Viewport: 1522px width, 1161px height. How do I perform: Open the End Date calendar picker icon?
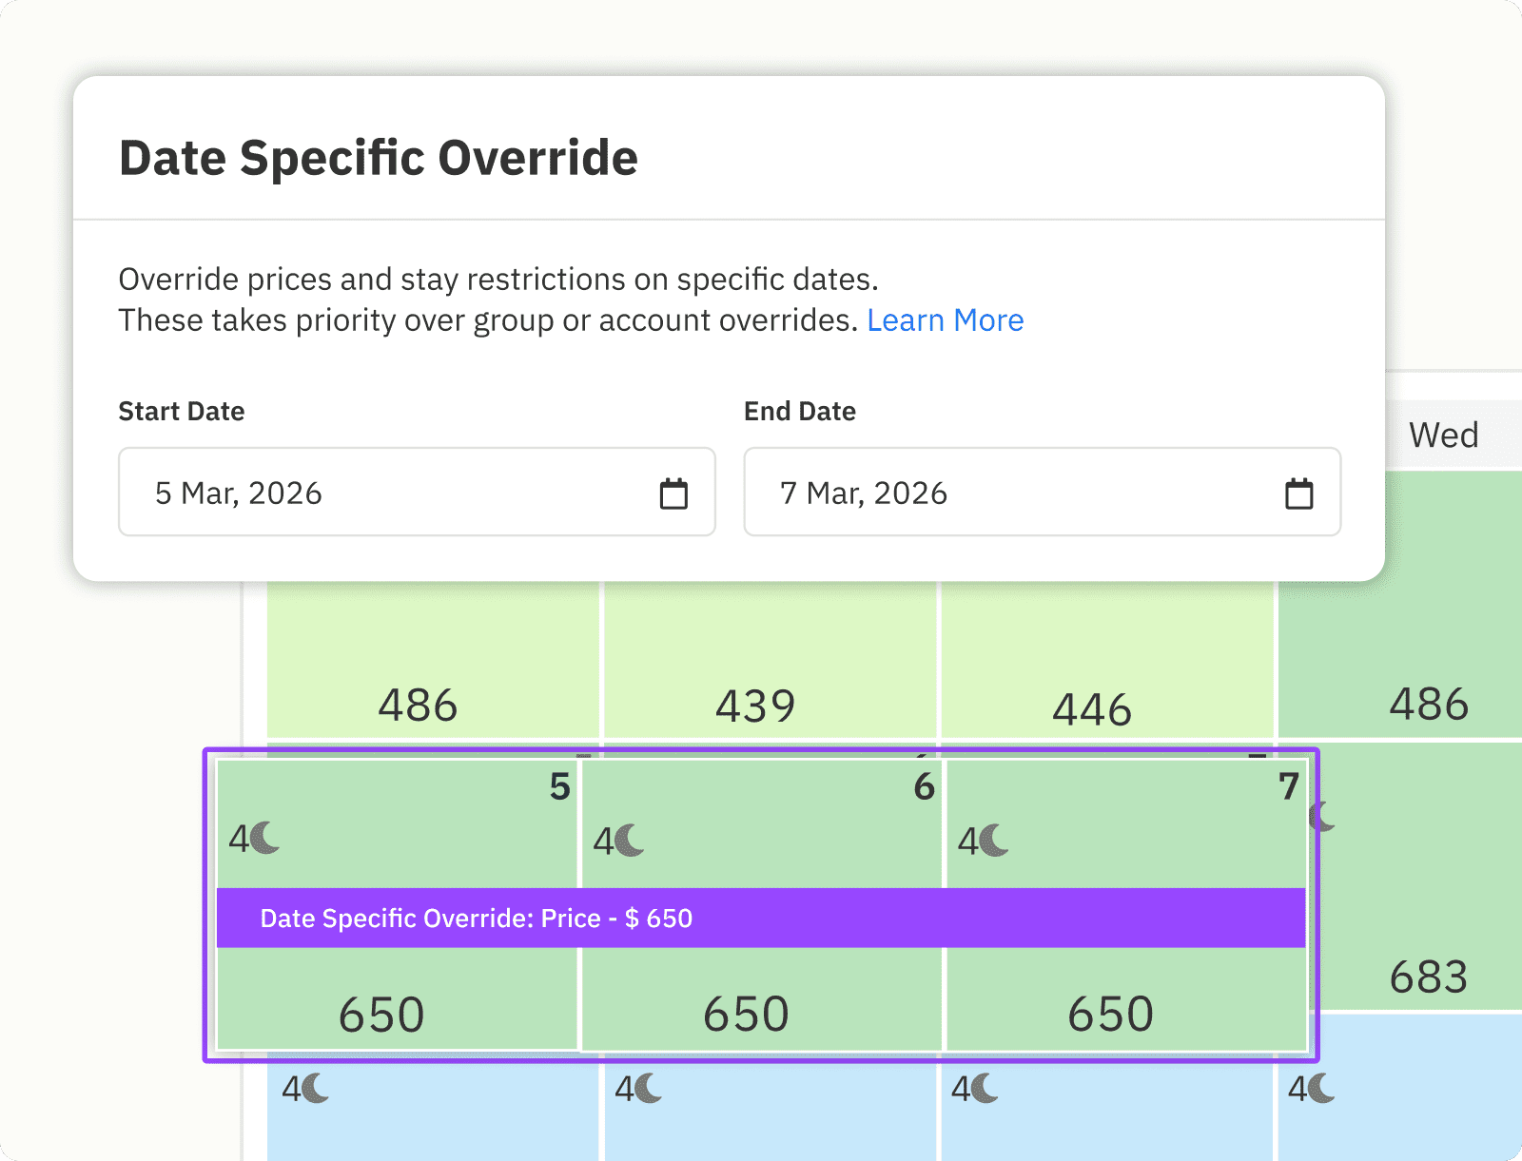point(1298,493)
